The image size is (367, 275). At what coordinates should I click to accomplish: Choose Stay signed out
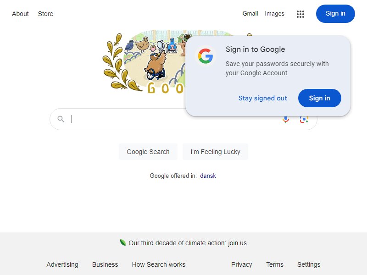(262, 98)
